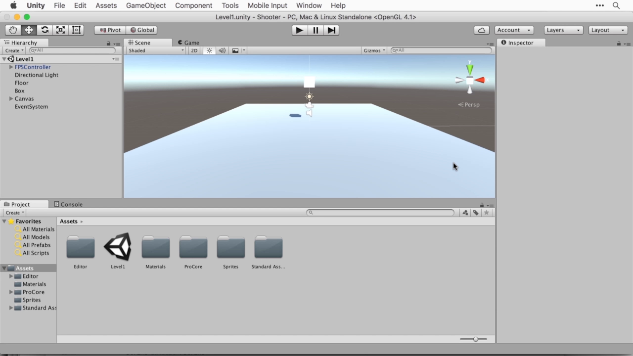The height and width of the screenshot is (356, 633).
Task: Open the Account dropdown
Action: pos(514,30)
